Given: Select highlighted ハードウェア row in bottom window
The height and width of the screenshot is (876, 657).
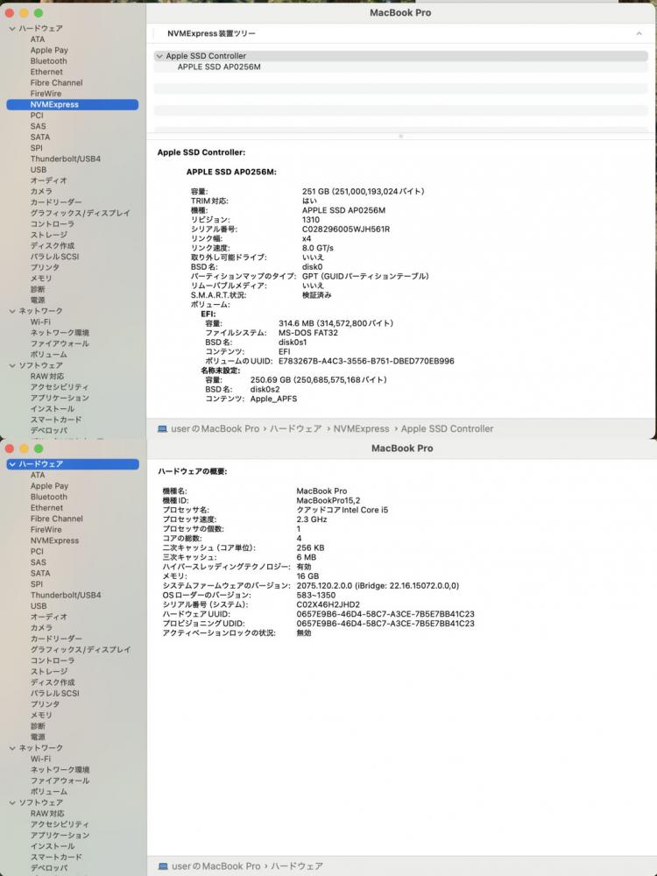Looking at the screenshot, I should [73, 464].
